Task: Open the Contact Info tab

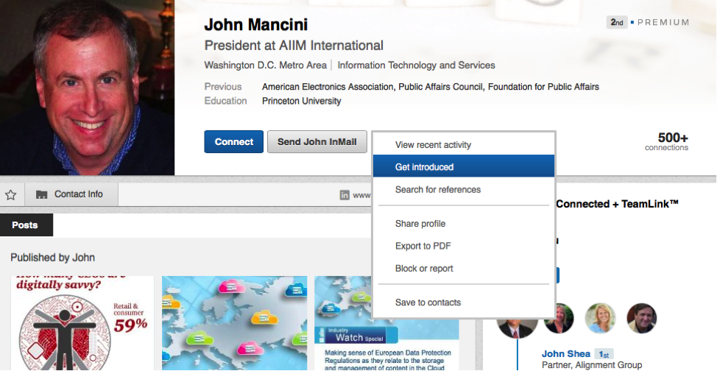Action: (71, 194)
